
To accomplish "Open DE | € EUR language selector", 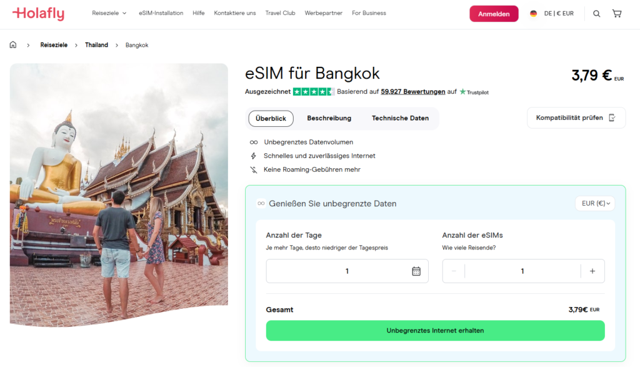I will coord(558,14).
